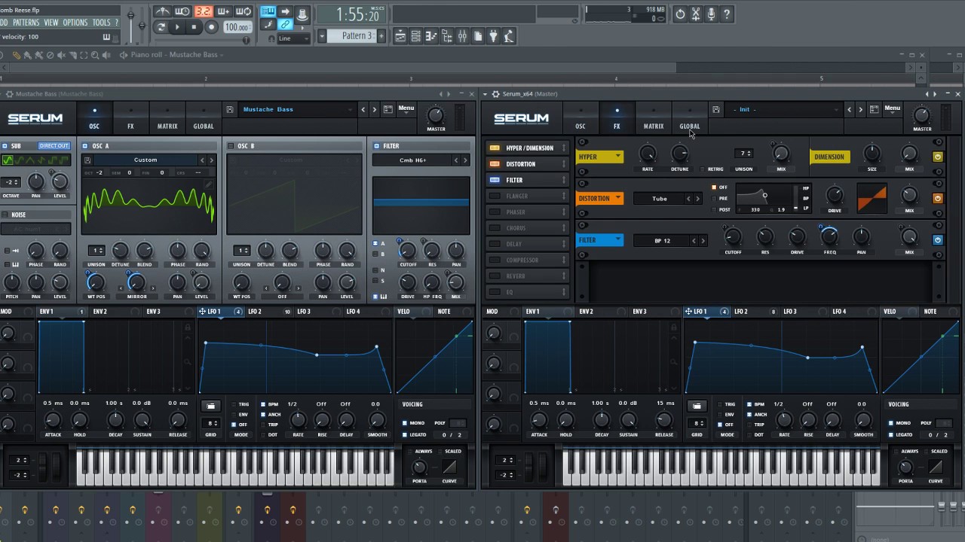This screenshot has width=965, height=542.
Task: Open LFO shape folder icon in Mustache Bass
Action: (x=211, y=406)
